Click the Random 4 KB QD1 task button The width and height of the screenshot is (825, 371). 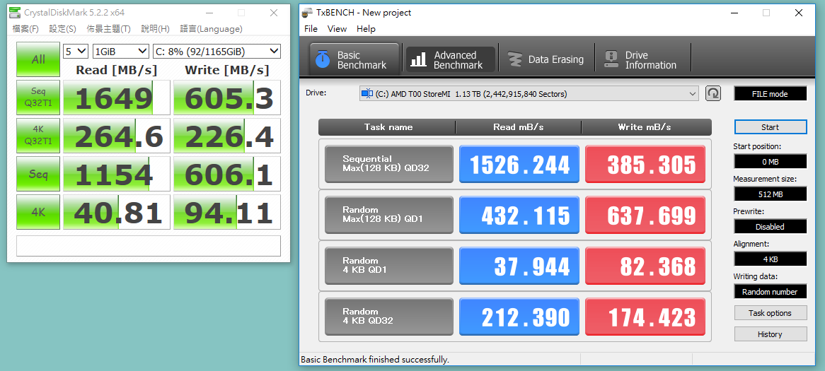point(389,266)
